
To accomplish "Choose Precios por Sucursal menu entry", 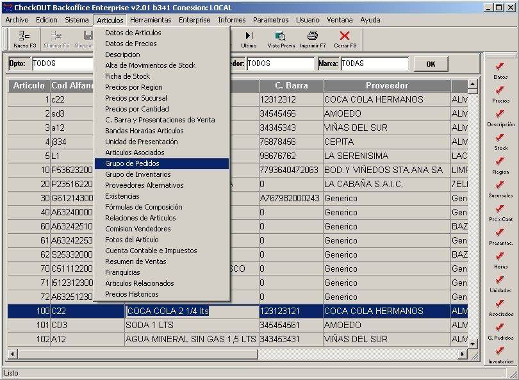I will (x=162, y=98).
